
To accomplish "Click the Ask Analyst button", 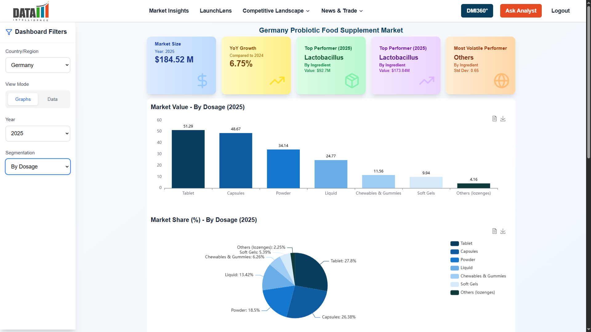I will tap(521, 11).
